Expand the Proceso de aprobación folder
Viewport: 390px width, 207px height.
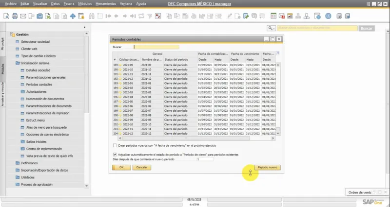point(18,185)
